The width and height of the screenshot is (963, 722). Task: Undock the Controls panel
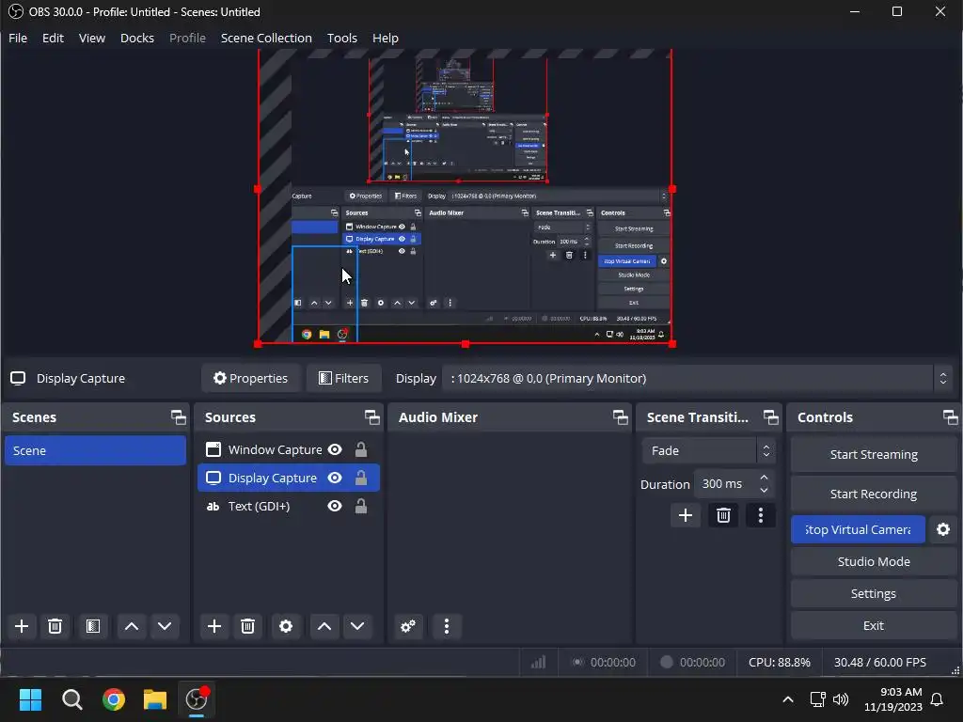(950, 417)
